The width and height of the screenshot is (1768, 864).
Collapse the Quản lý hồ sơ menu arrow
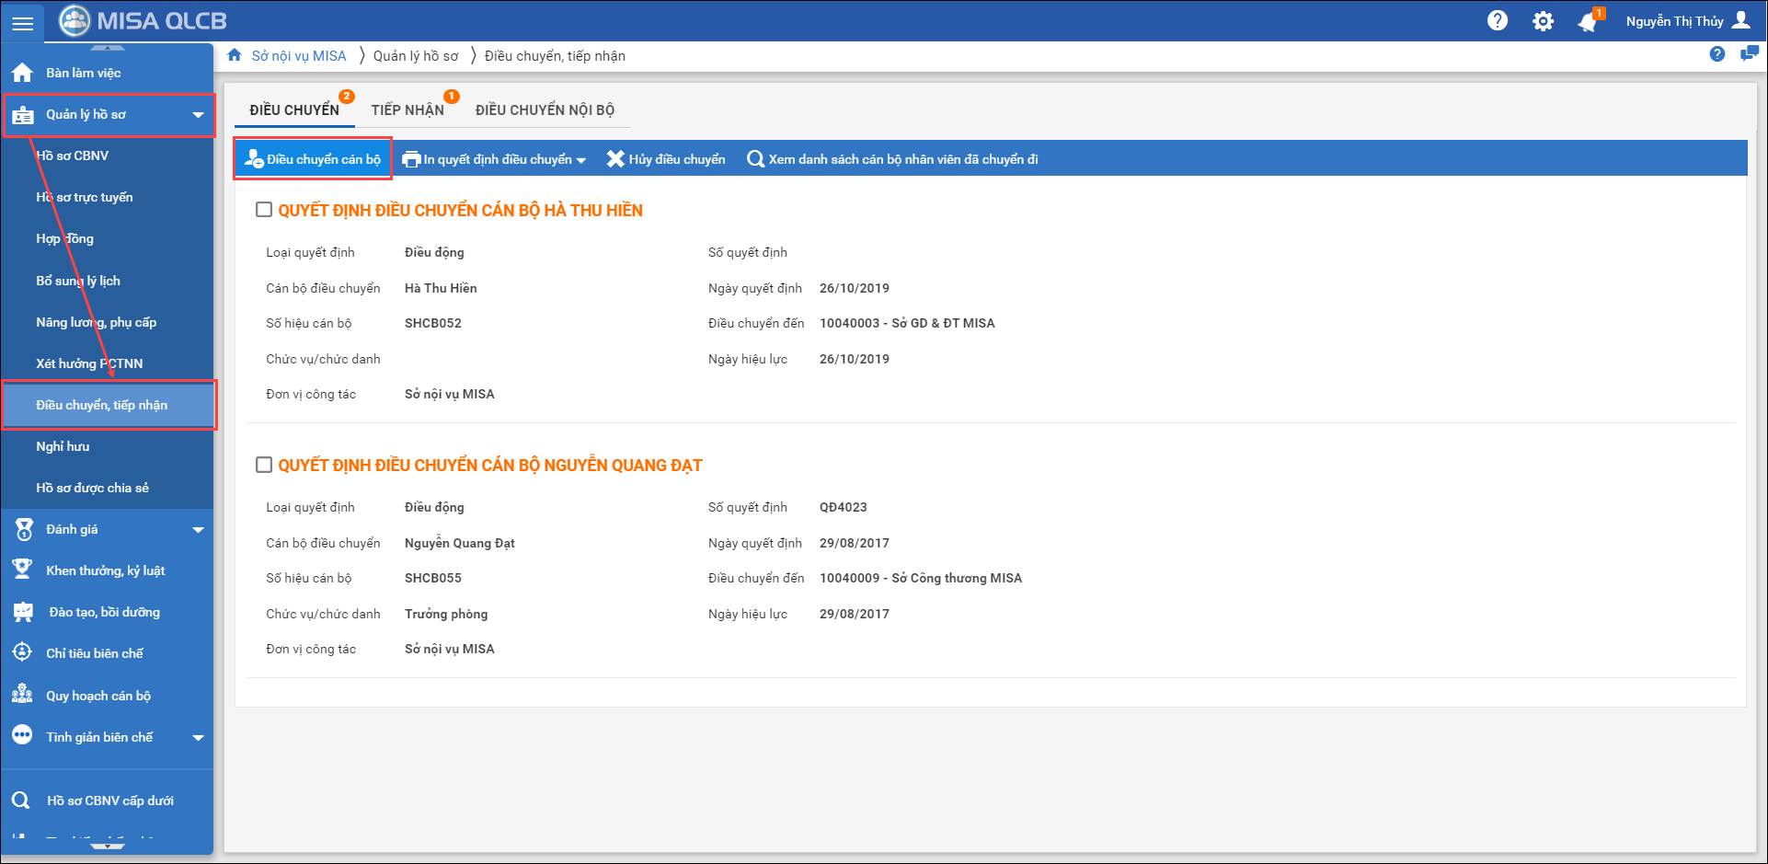[198, 115]
